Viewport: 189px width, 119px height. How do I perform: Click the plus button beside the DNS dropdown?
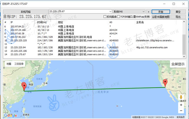tap(148, 12)
